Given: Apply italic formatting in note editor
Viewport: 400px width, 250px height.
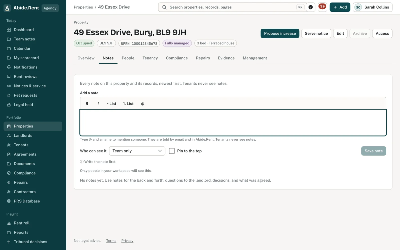Looking at the screenshot, I should point(98,103).
